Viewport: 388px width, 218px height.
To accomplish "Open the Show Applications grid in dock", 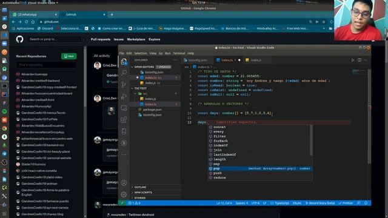I will [4, 214].
